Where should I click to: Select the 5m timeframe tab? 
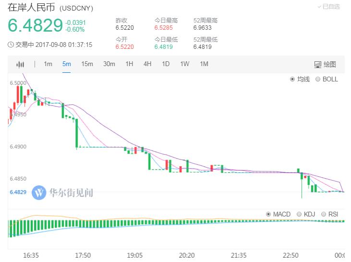(x=66, y=64)
